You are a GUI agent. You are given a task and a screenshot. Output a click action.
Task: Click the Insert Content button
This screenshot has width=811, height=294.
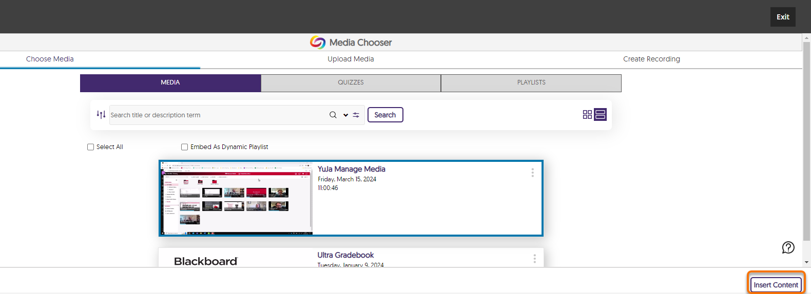click(x=776, y=285)
